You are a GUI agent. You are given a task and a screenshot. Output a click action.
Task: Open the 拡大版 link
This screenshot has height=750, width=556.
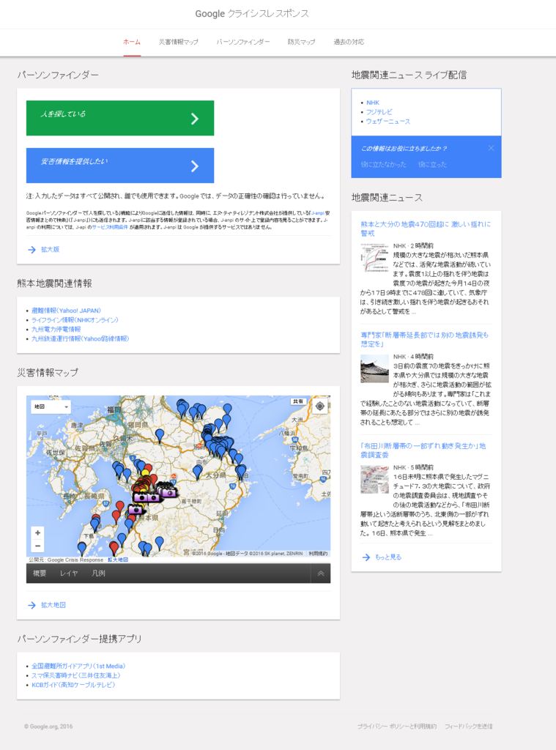(x=51, y=250)
